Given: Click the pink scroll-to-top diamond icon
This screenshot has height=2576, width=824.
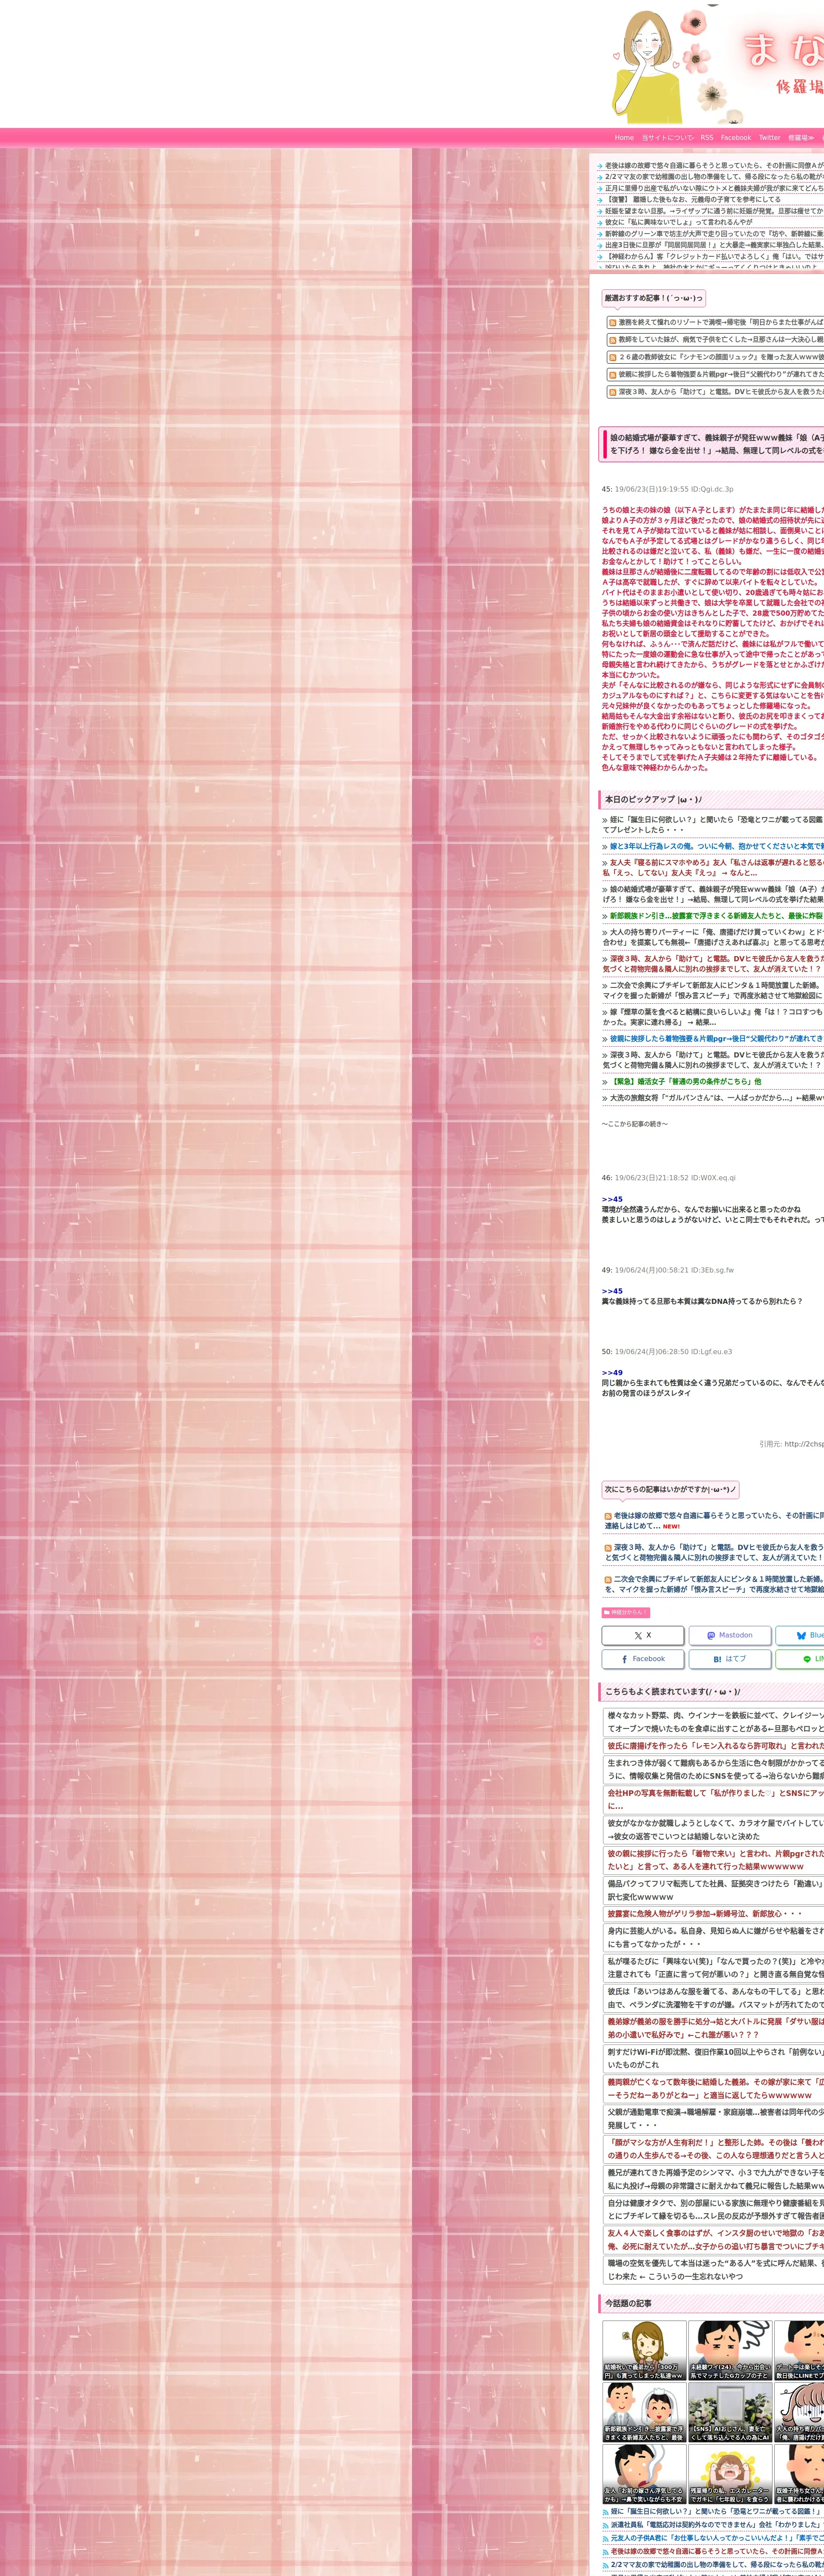Looking at the screenshot, I should [x=538, y=1641].
